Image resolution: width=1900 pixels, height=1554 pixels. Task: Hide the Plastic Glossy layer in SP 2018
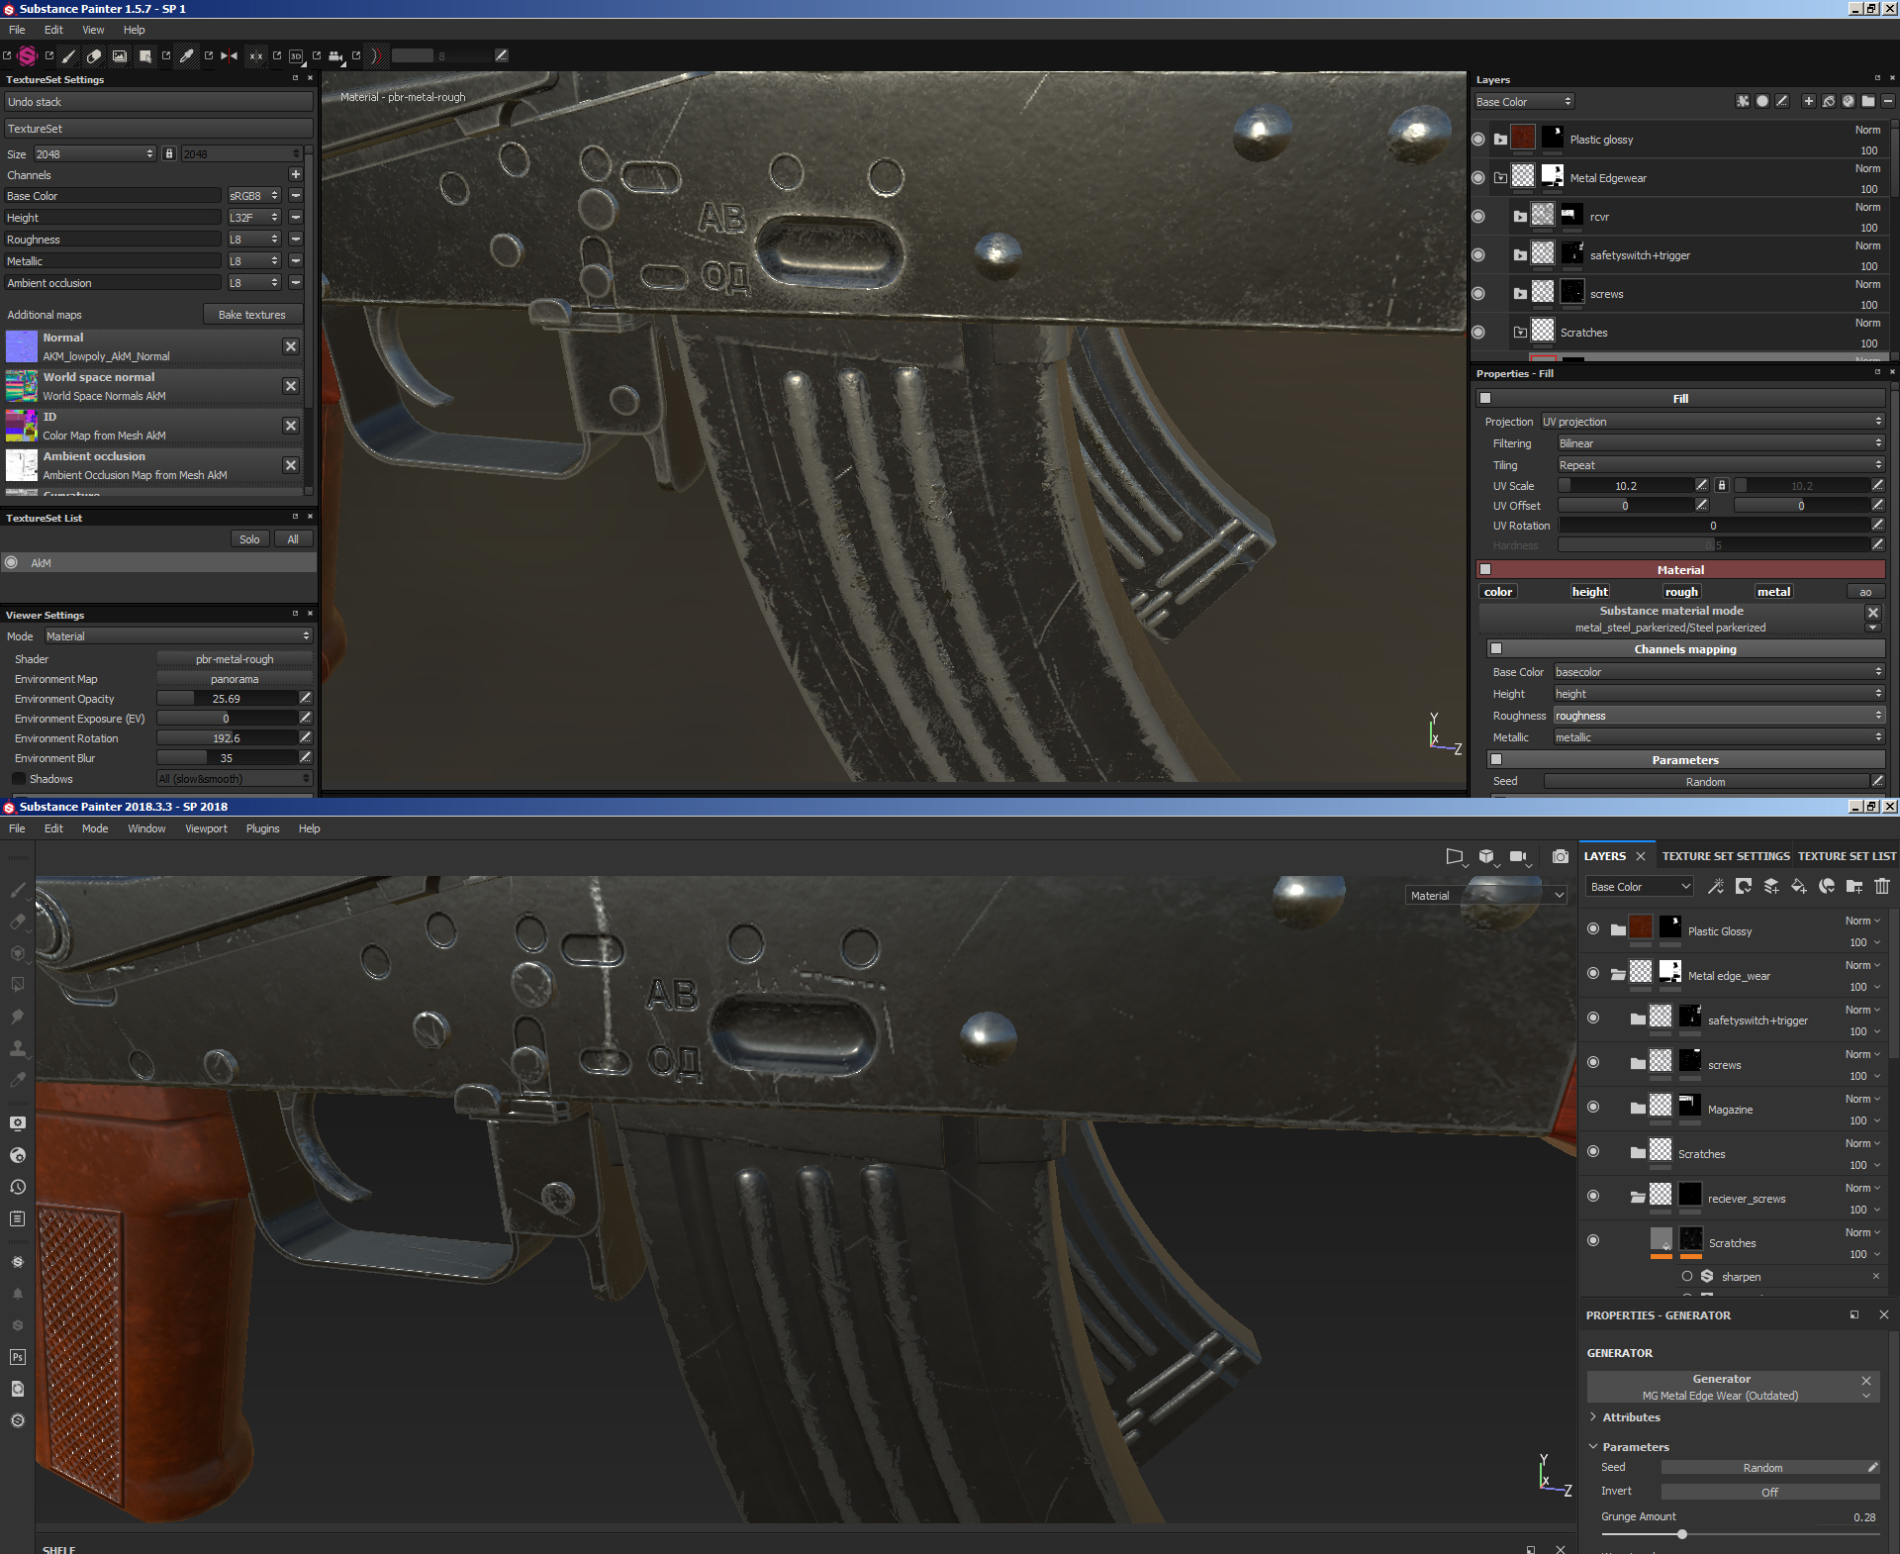pyautogui.click(x=1593, y=929)
